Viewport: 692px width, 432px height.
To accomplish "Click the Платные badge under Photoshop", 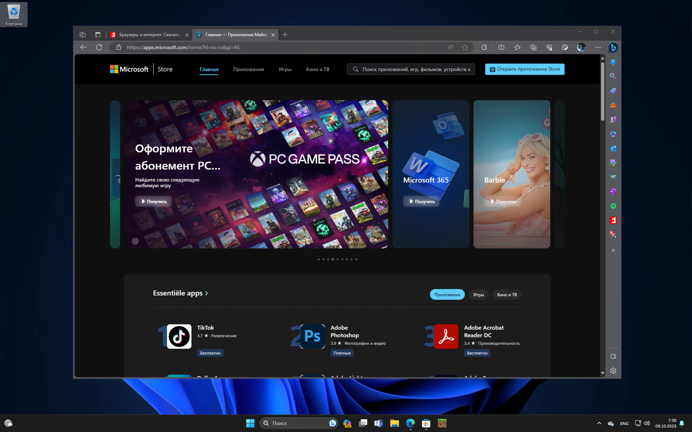I will (342, 353).
